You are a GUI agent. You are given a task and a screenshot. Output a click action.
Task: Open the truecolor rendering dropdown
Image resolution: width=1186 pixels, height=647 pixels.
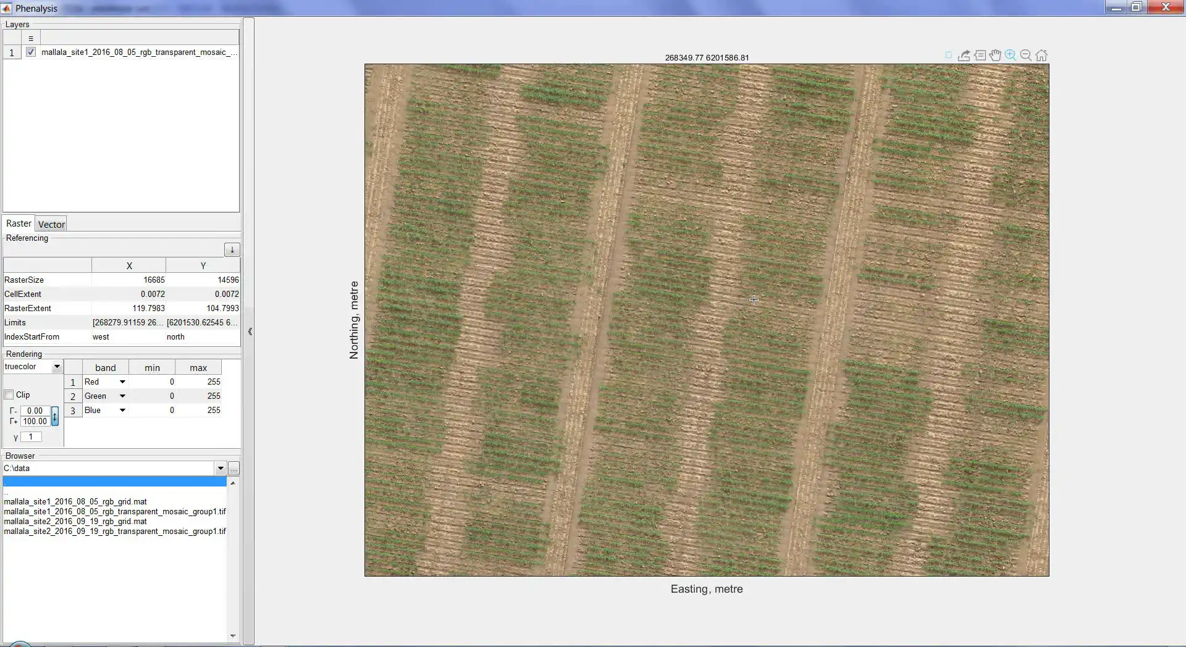coord(57,367)
